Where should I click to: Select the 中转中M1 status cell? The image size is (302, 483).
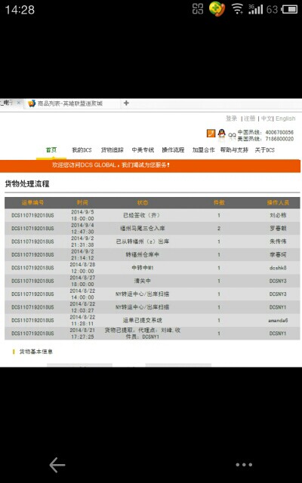tap(143, 268)
